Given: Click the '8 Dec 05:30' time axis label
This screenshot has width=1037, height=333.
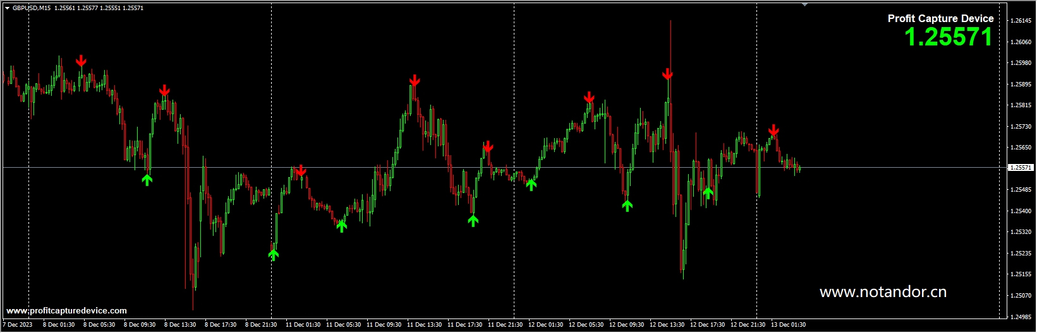Looking at the screenshot, I should tap(99, 325).
